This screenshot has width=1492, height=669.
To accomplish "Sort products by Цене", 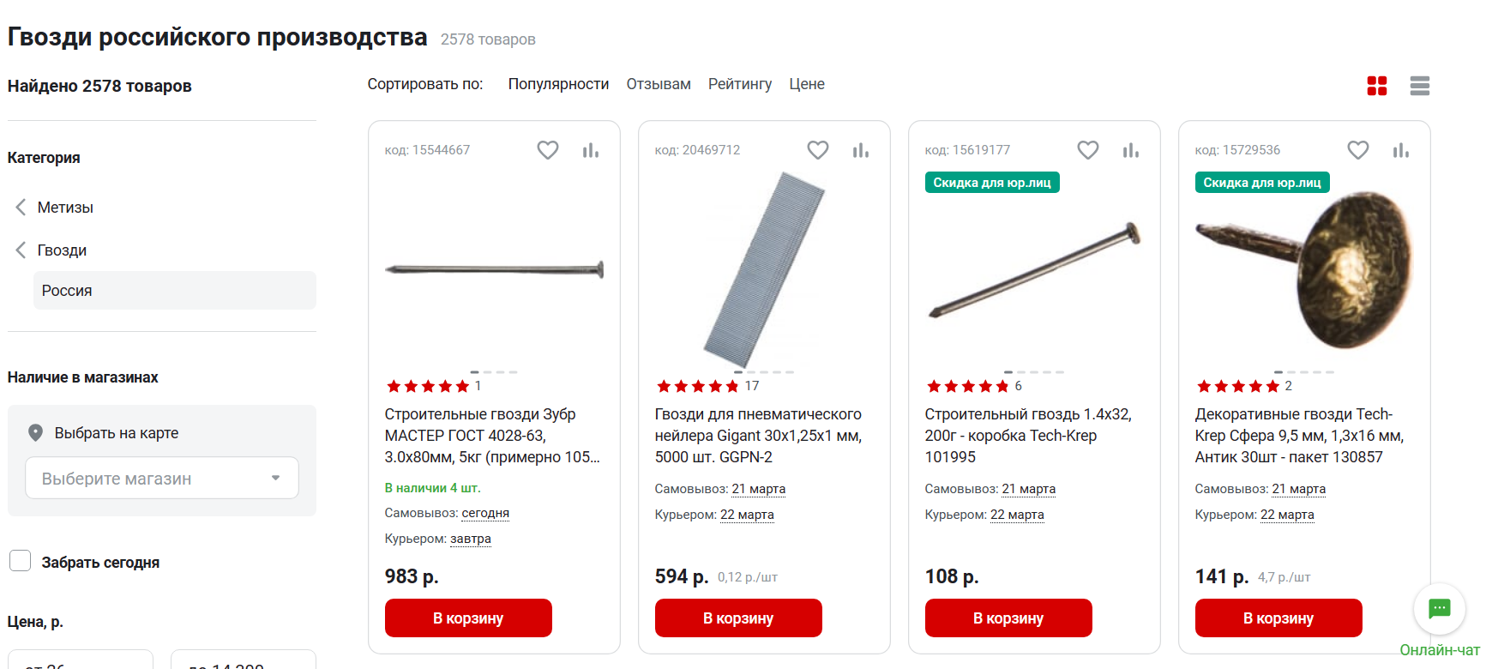I will tap(807, 84).
